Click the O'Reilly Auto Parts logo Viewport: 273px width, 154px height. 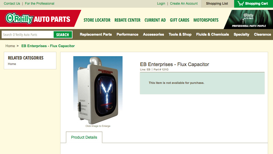(38, 18)
